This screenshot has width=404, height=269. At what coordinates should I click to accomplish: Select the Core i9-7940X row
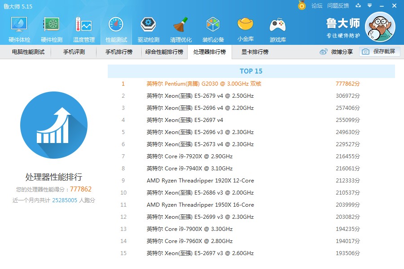[x=251, y=169]
